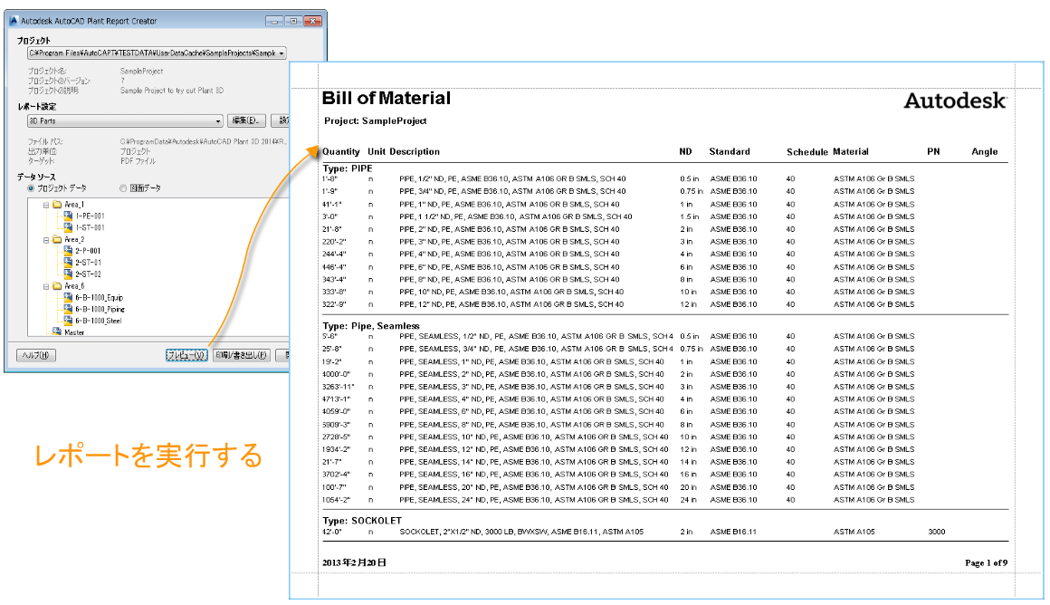Screen dimensions: 1050x605
Task: Open the 3D Parts report settings dropdown
Action: tap(217, 121)
